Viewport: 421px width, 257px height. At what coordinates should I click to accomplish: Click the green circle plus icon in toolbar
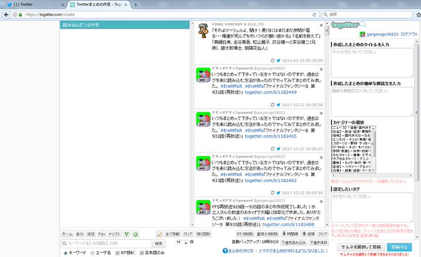[136, 234]
